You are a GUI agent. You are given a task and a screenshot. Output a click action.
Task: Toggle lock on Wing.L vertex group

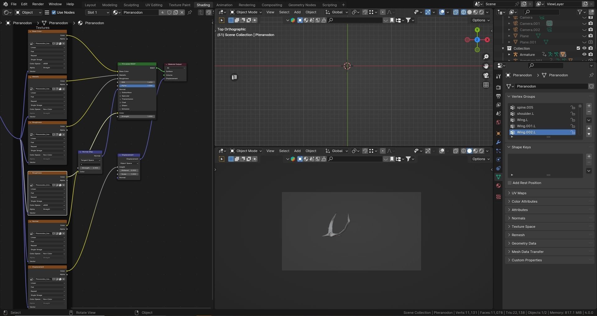[x=572, y=120]
